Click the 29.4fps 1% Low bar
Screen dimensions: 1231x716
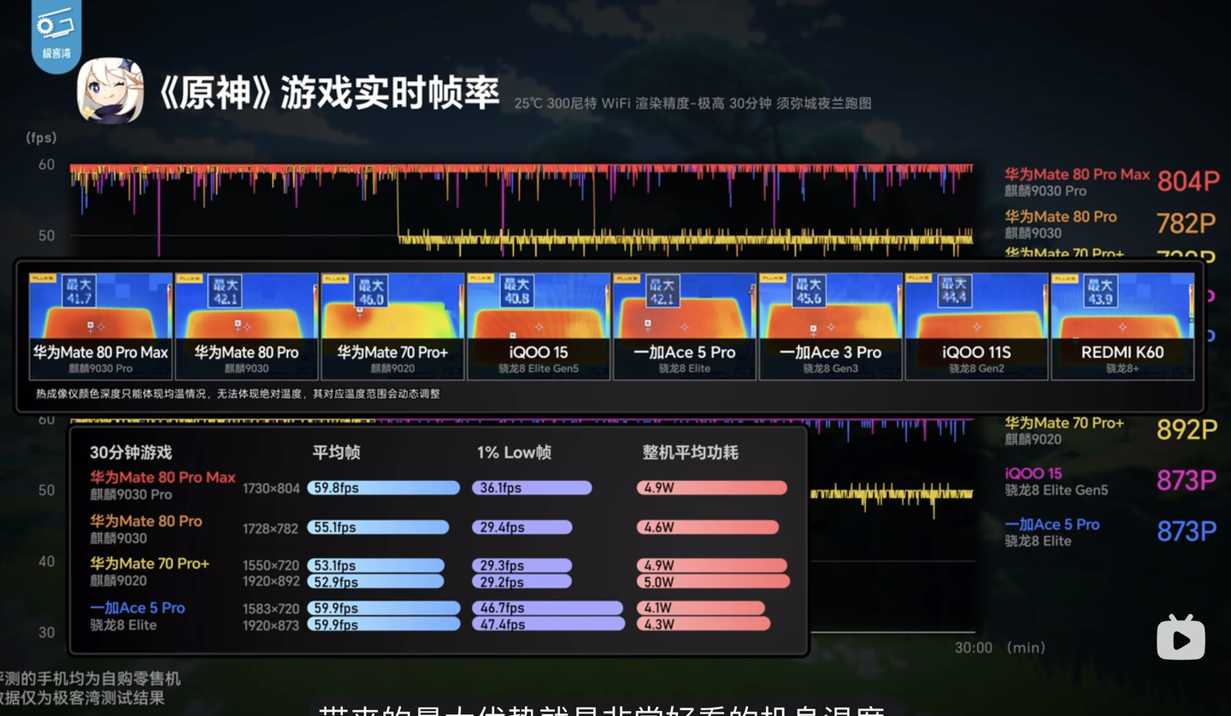click(x=522, y=527)
